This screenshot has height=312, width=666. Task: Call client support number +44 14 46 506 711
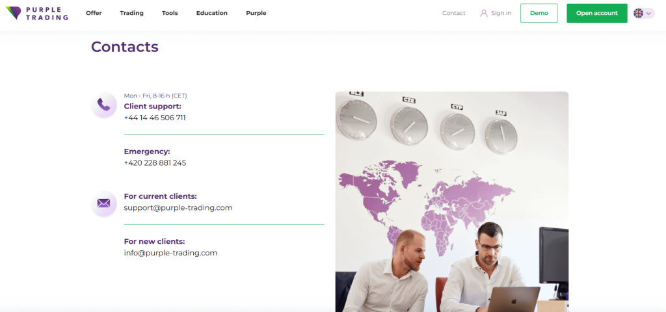(155, 118)
